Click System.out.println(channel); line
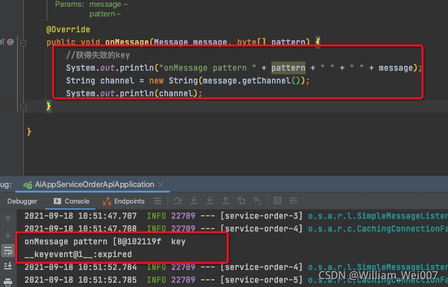 coord(134,93)
